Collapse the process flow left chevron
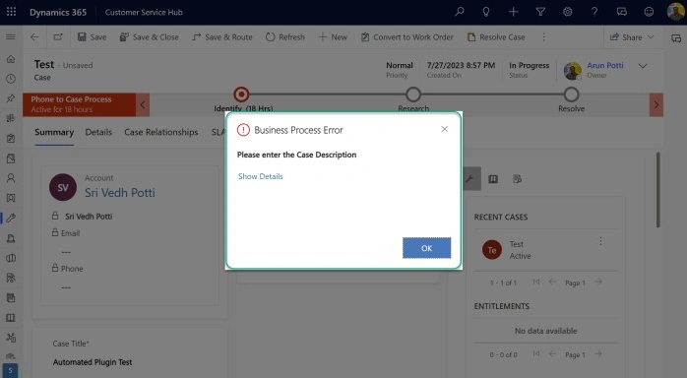Viewport: 687px width, 378px height. coord(143,104)
